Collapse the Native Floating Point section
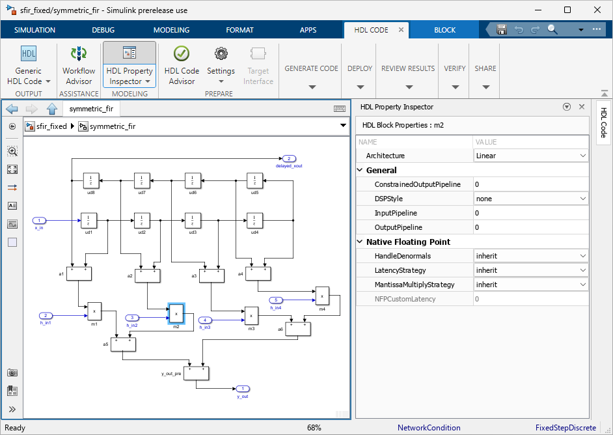This screenshot has height=435, width=613. pyautogui.click(x=359, y=242)
